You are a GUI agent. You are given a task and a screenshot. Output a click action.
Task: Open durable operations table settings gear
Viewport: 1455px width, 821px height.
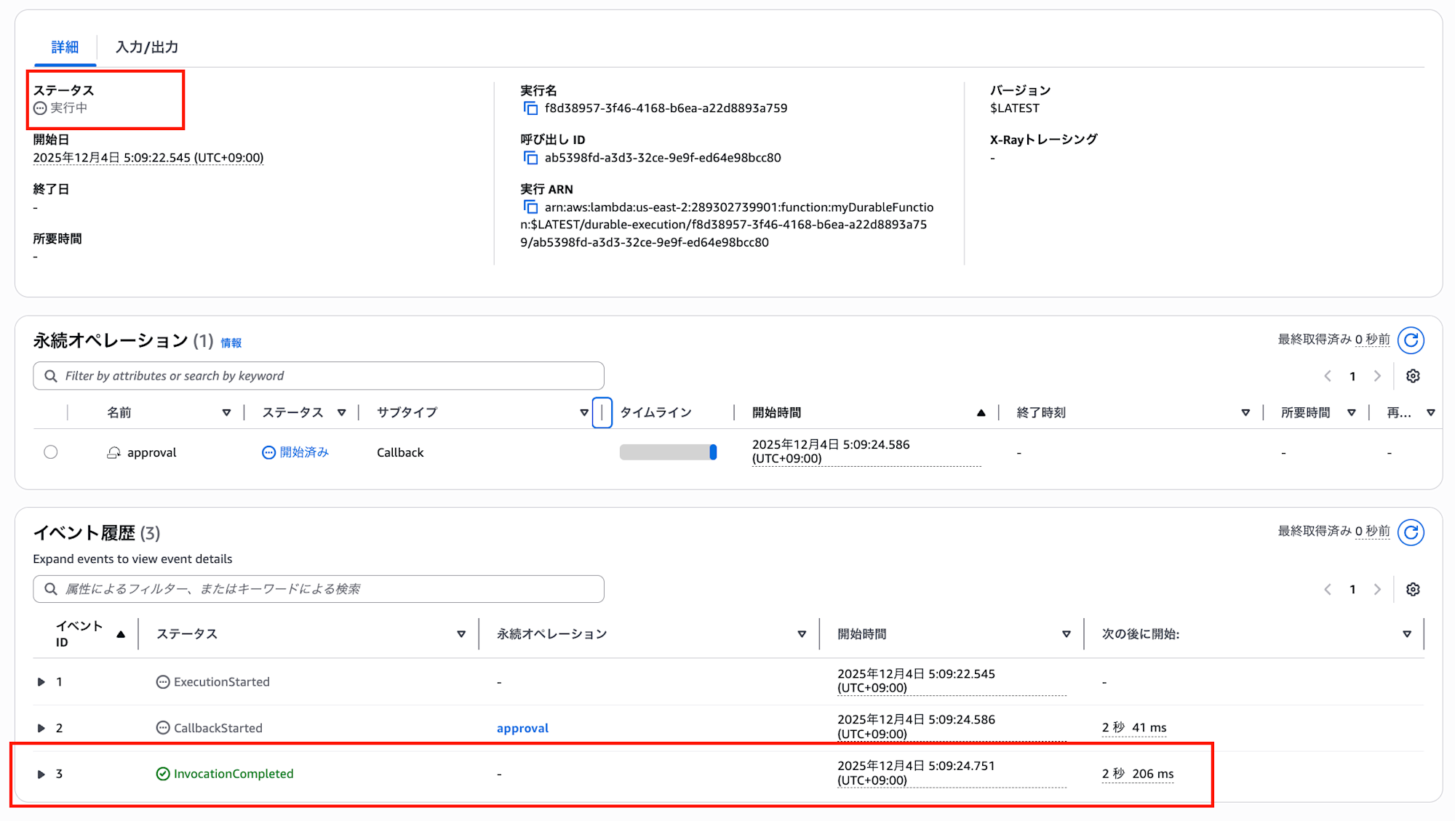coord(1413,376)
